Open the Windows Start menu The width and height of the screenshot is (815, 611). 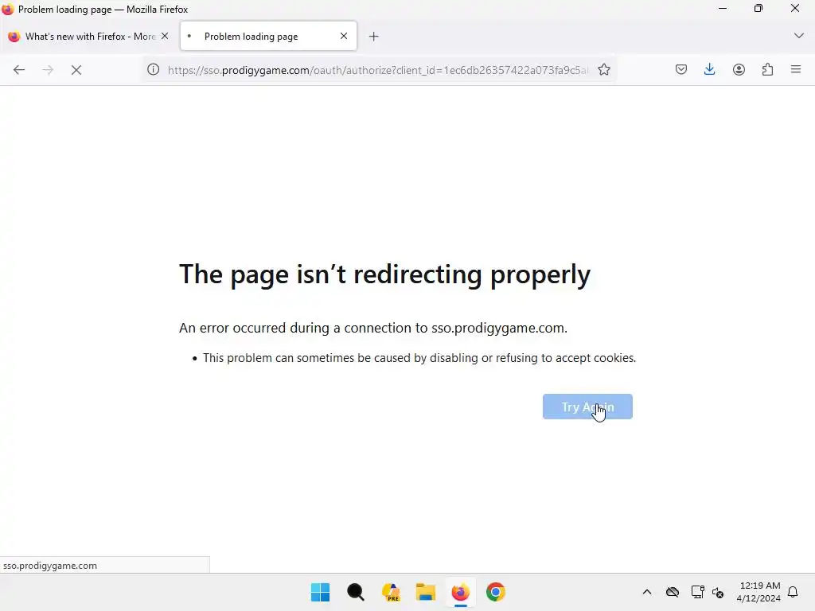(x=320, y=592)
